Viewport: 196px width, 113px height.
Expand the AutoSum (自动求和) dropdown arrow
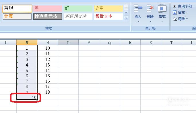[x=194, y=6]
